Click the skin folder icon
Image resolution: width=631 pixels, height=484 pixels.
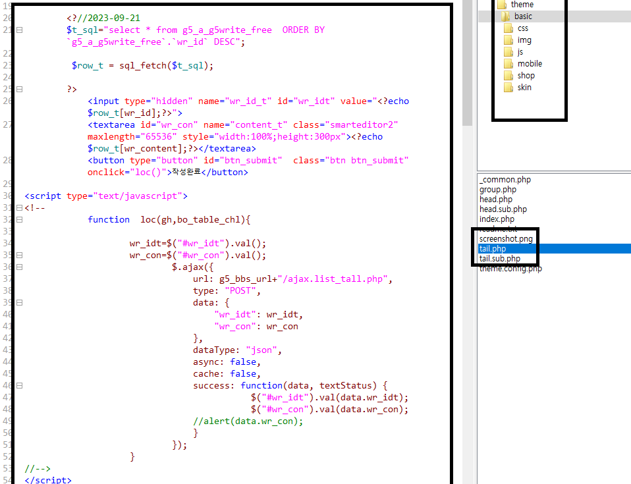coord(508,88)
